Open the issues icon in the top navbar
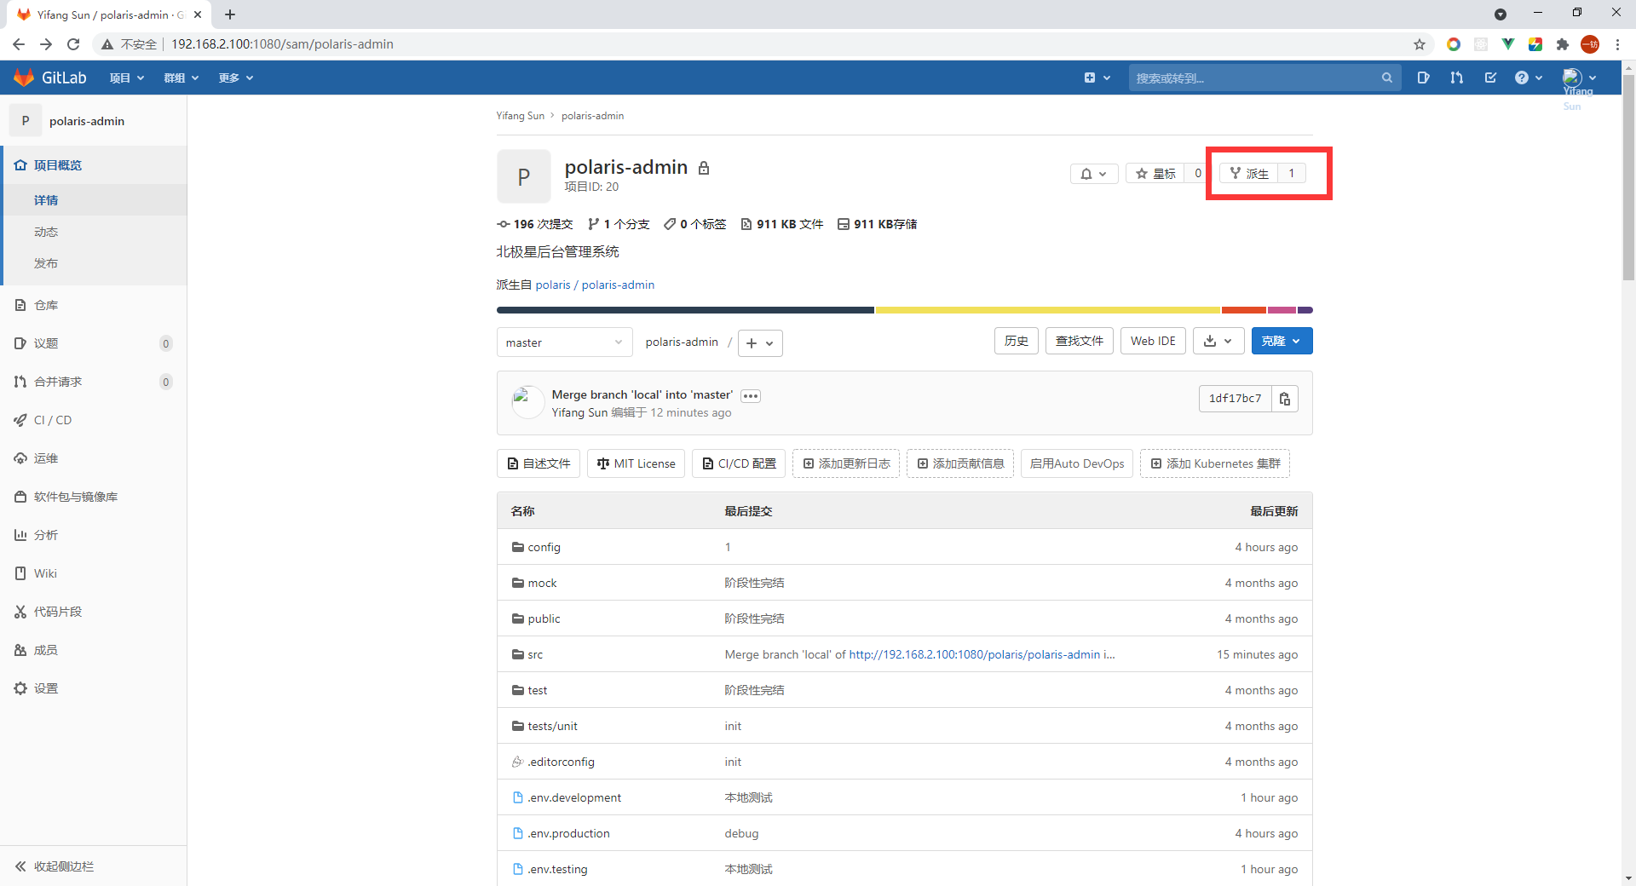This screenshot has width=1636, height=886. (x=1423, y=78)
